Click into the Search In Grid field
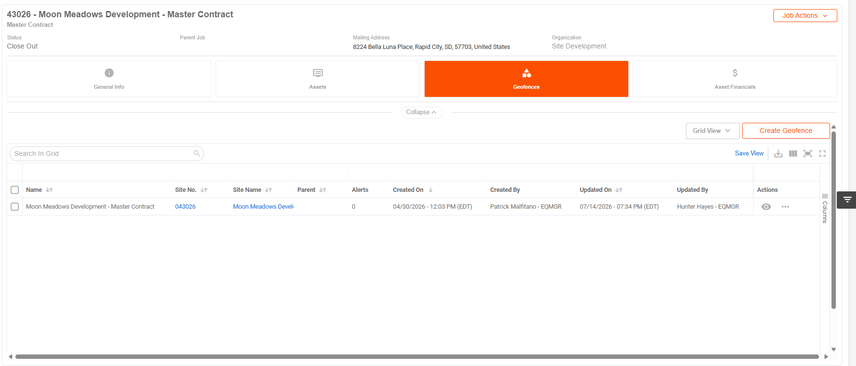The image size is (856, 366). (107, 153)
